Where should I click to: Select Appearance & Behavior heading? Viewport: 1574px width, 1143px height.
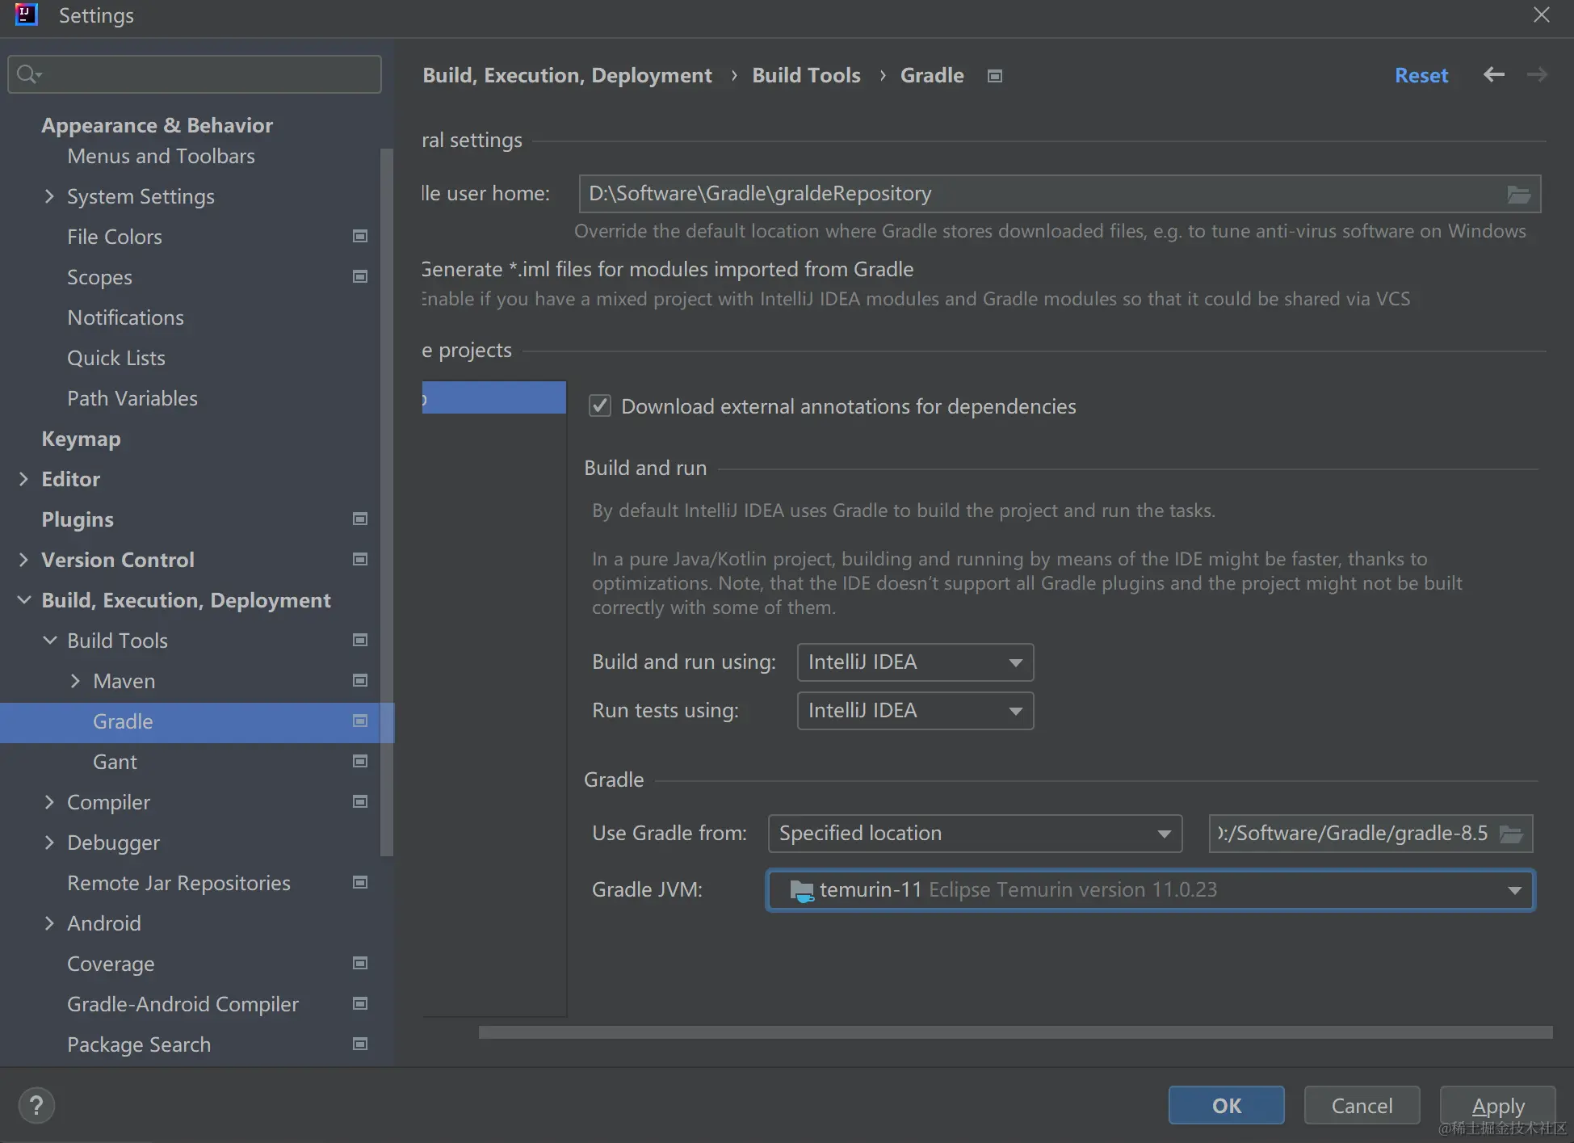157,125
